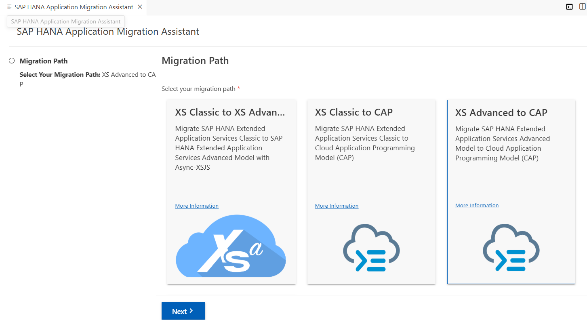Screen dimensions: 587x320
Task: Click the Migration Path step circle in sidebar
Action: (12, 61)
